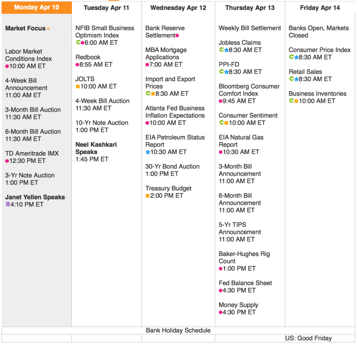Expand Market Focus with the orange arrows
The width and height of the screenshot is (358, 345).
pyautogui.click(x=48, y=29)
